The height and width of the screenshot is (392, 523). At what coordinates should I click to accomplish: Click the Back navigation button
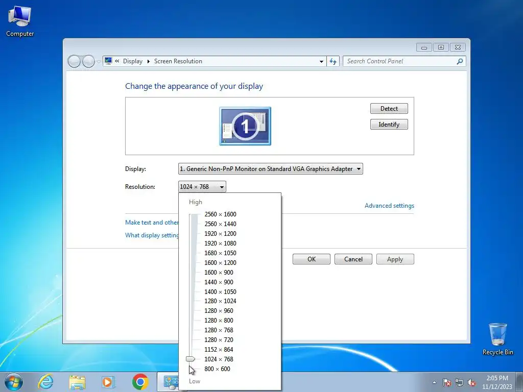click(x=74, y=61)
